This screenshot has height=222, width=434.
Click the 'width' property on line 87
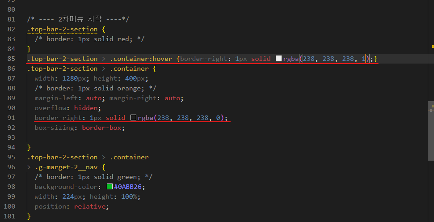[x=44, y=78]
